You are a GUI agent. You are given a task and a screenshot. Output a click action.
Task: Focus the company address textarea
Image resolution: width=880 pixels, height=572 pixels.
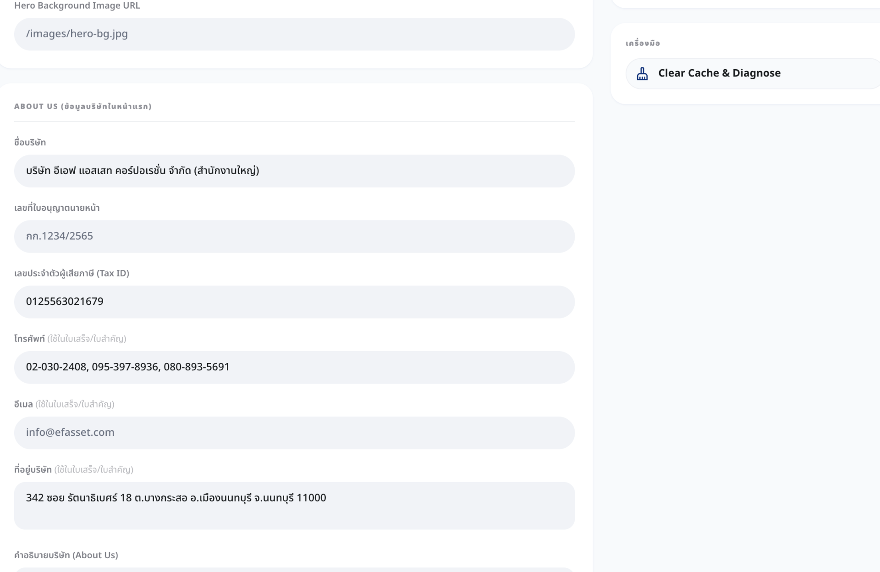pos(294,505)
